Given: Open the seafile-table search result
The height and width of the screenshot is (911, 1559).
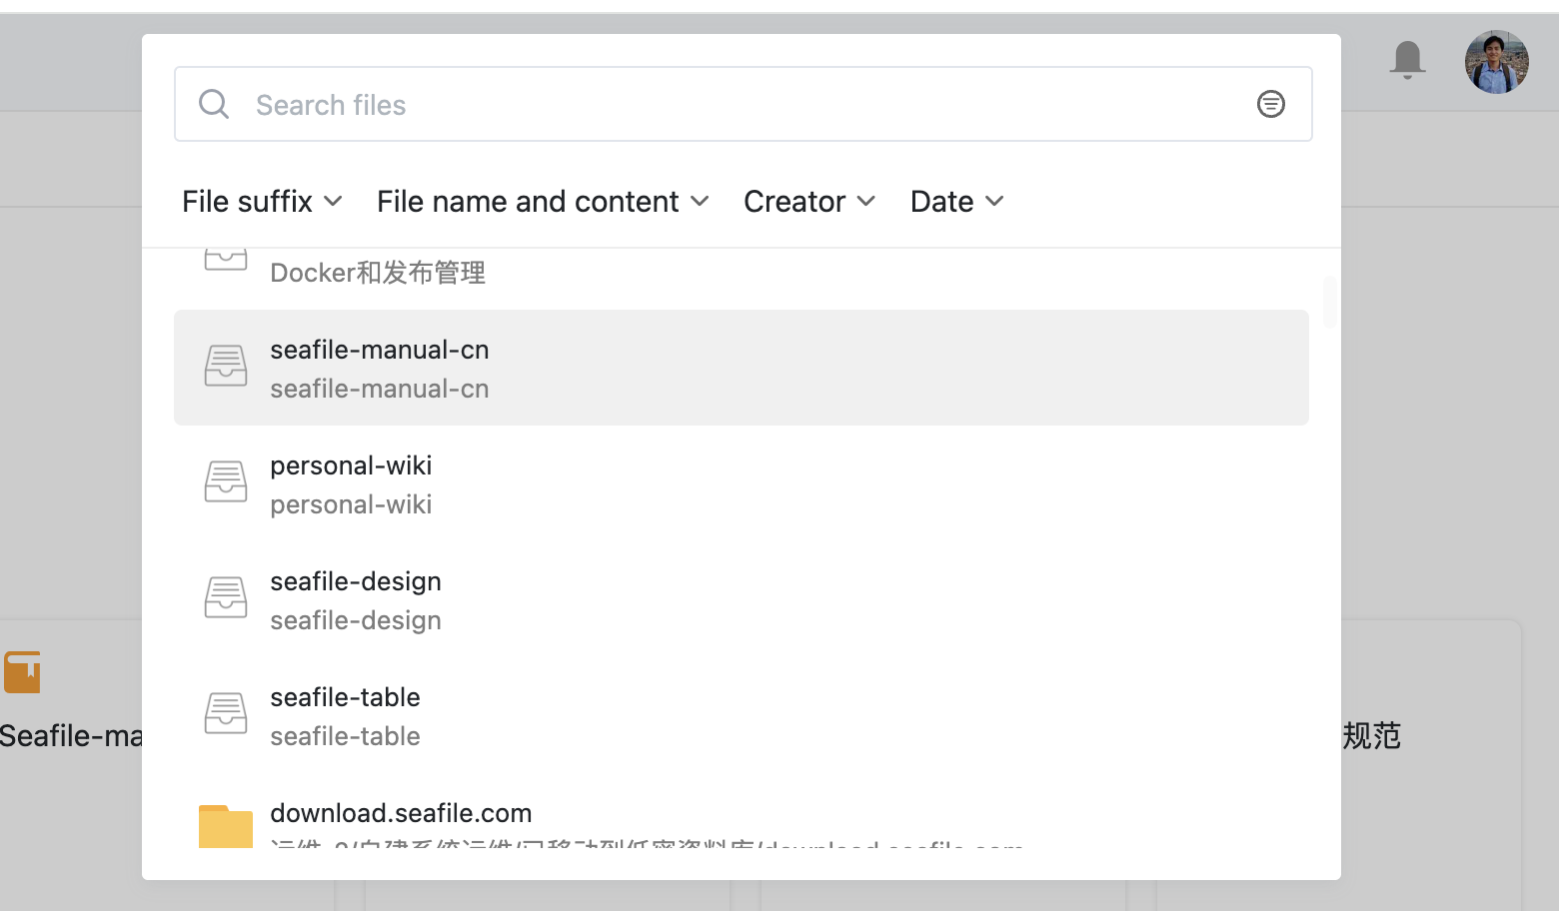Looking at the screenshot, I should click(x=742, y=715).
